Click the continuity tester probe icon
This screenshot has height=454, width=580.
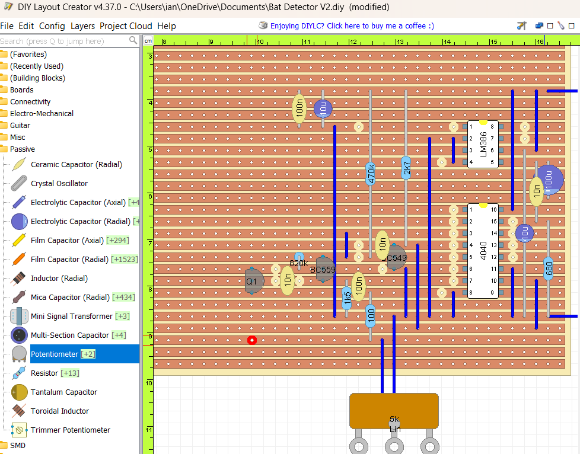click(x=561, y=25)
